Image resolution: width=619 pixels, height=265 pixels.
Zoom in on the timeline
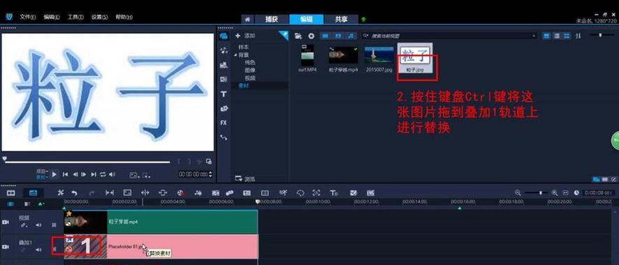click(x=554, y=193)
